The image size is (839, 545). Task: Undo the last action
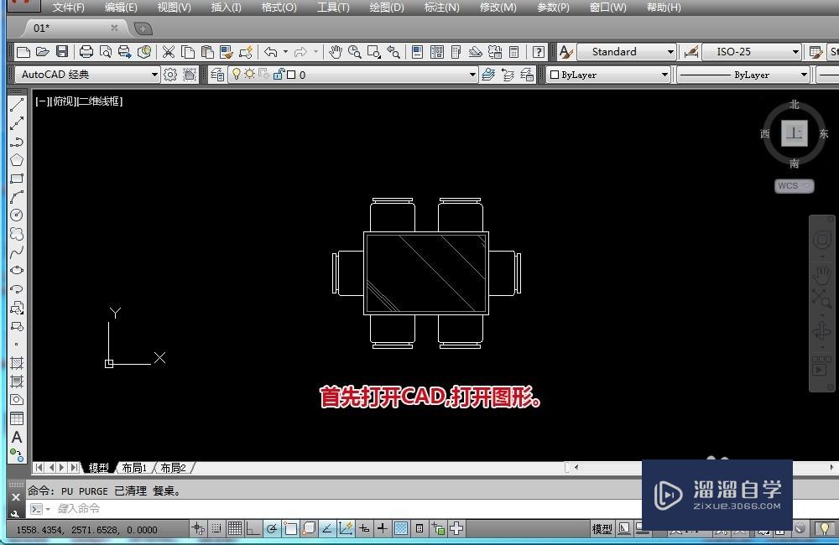click(271, 52)
